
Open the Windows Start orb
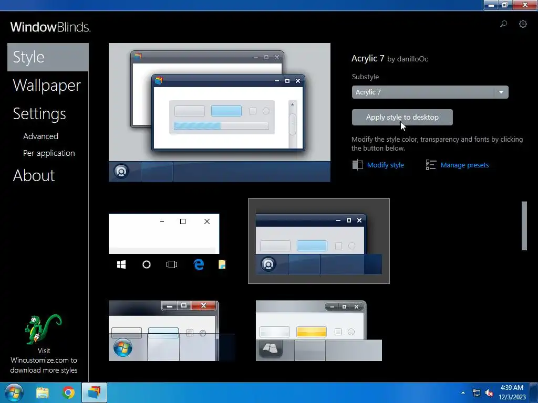pyautogui.click(x=14, y=393)
